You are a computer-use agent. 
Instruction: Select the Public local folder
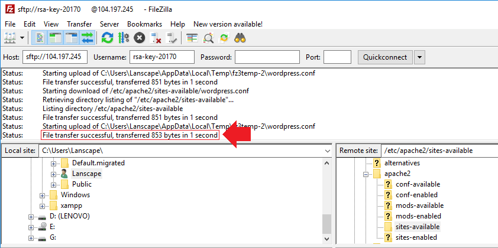pyautogui.click(x=82, y=184)
